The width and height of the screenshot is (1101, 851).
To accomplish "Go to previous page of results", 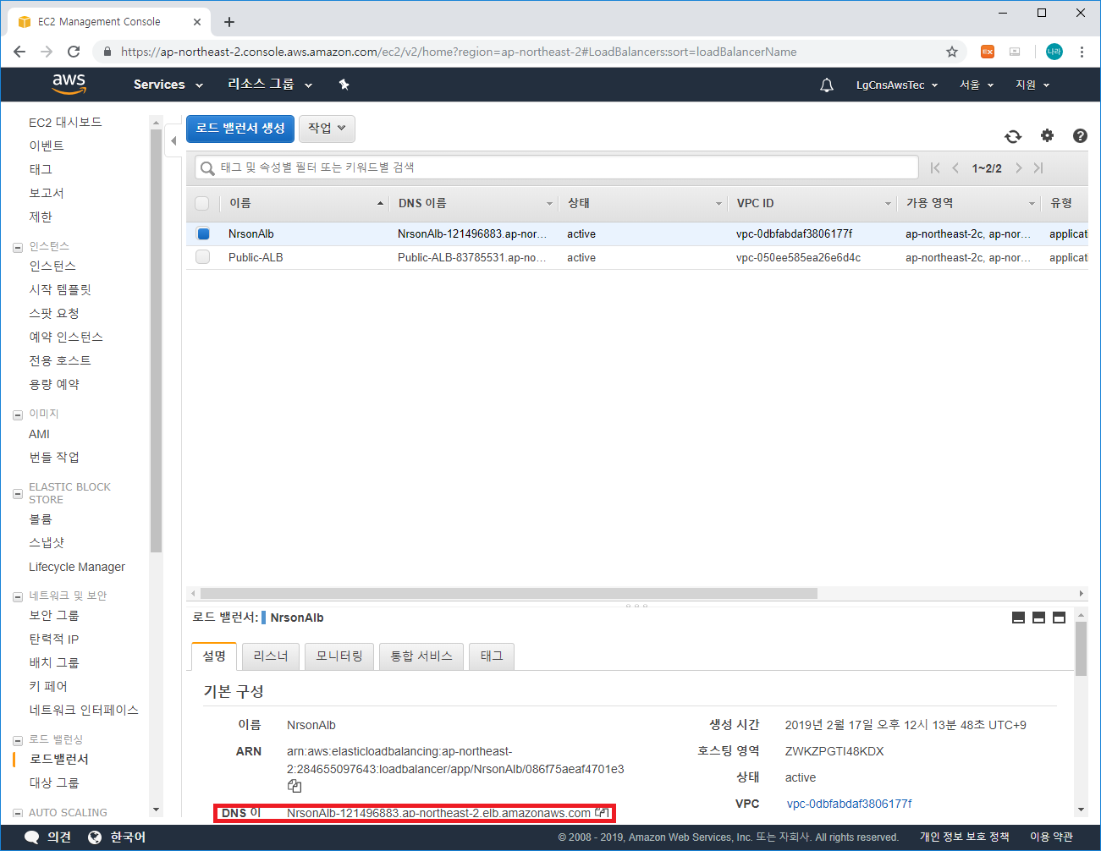I will click(x=955, y=167).
